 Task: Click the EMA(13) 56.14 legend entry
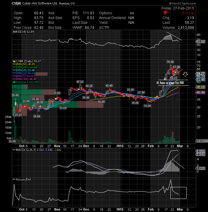pos(24,73)
